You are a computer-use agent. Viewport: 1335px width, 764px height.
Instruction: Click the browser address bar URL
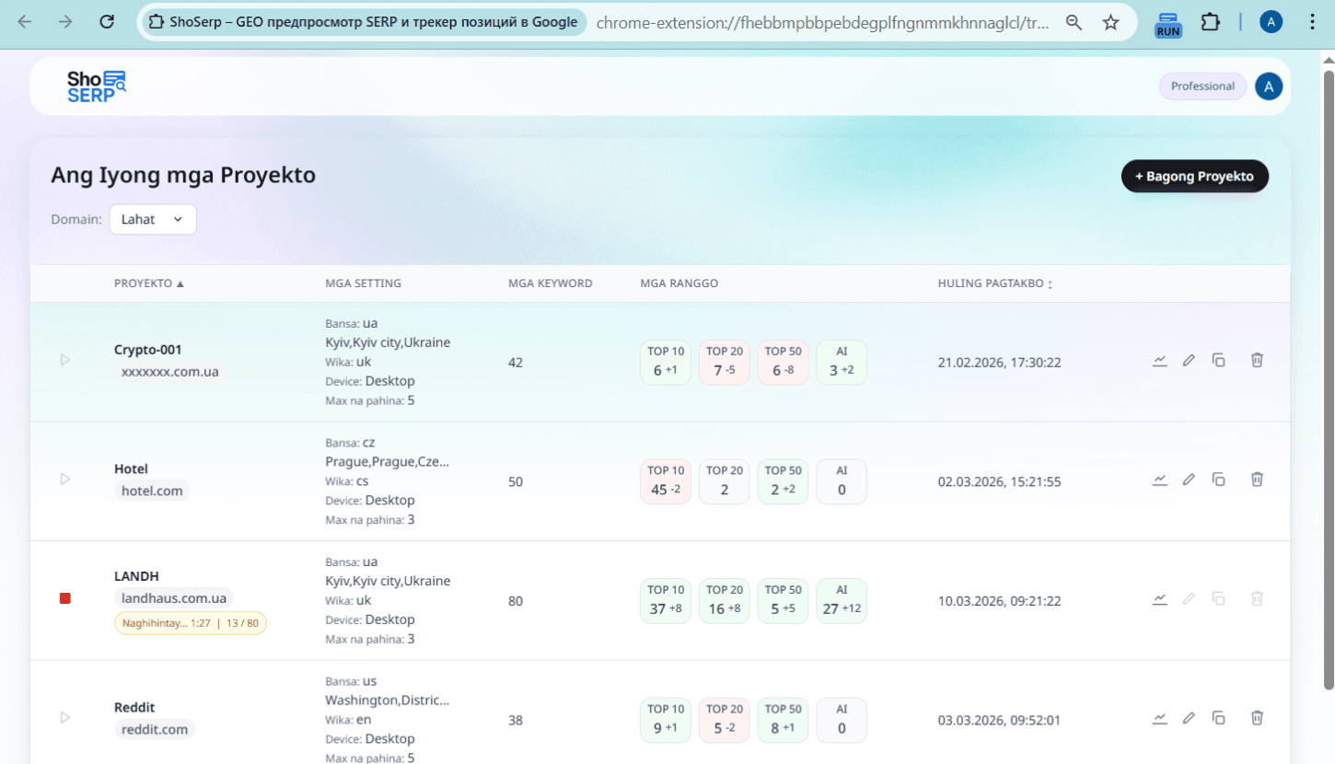(x=822, y=23)
